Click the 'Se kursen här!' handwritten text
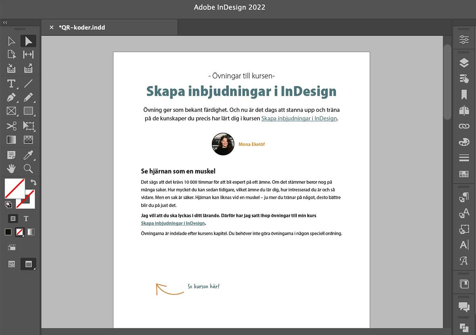Image resolution: width=476 pixels, height=335 pixels. click(x=203, y=286)
